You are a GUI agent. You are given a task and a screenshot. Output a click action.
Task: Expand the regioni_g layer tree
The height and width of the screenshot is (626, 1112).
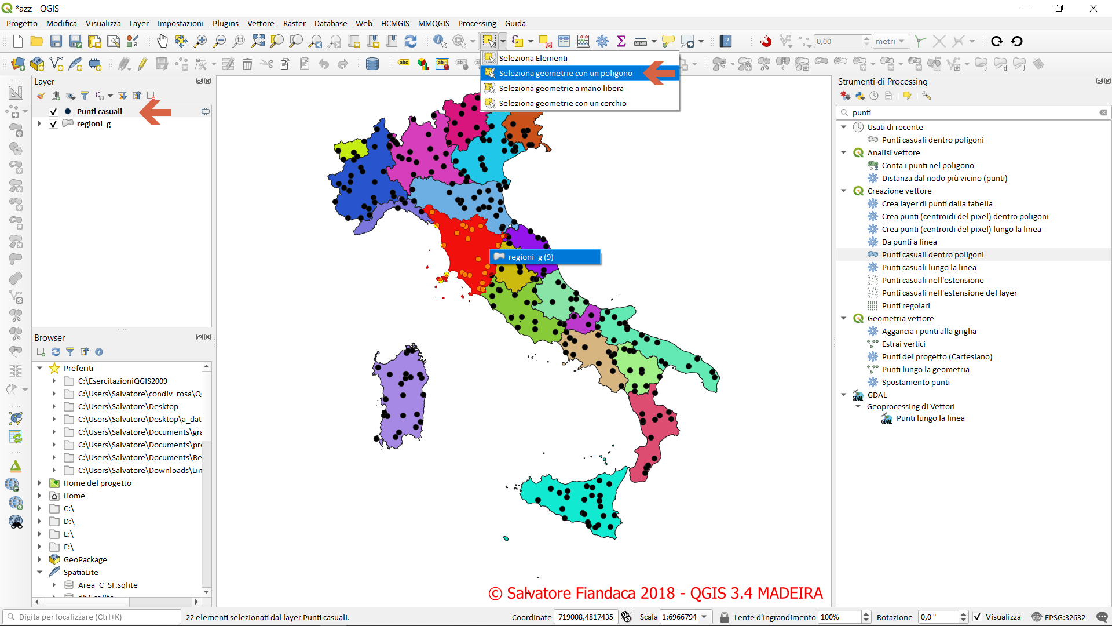coord(39,123)
